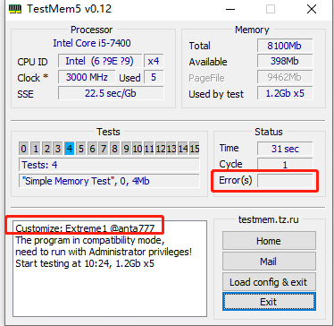Viewport: 334px width, 326px height.
Task: Click Load config & exit button
Action: (269, 282)
